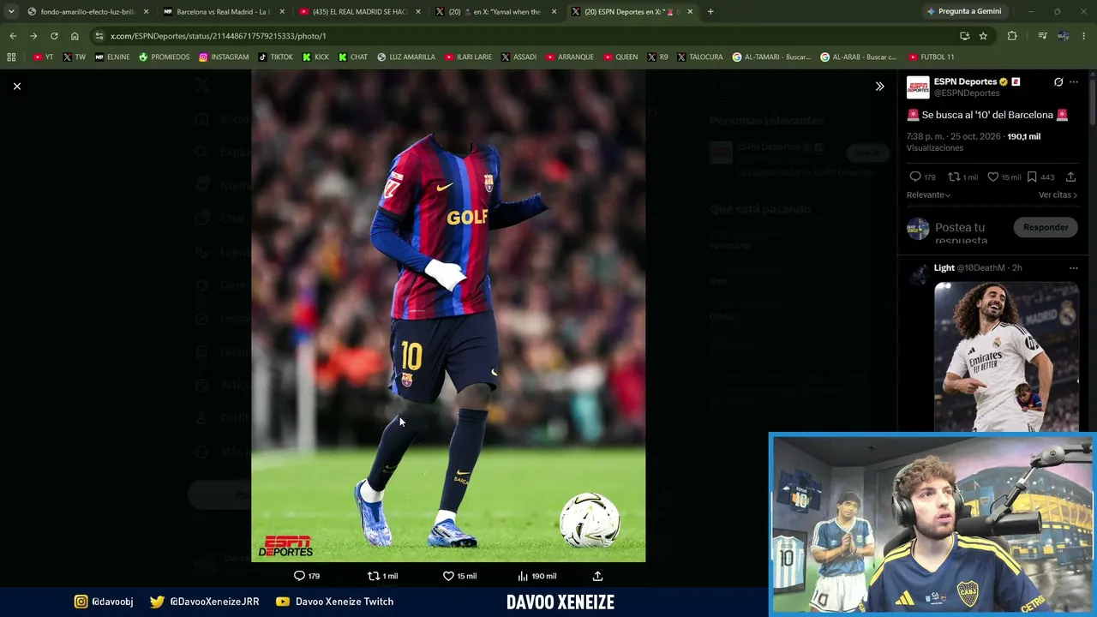
Task: Click ESPN Deportes profile avatar
Action: pyautogui.click(x=918, y=87)
